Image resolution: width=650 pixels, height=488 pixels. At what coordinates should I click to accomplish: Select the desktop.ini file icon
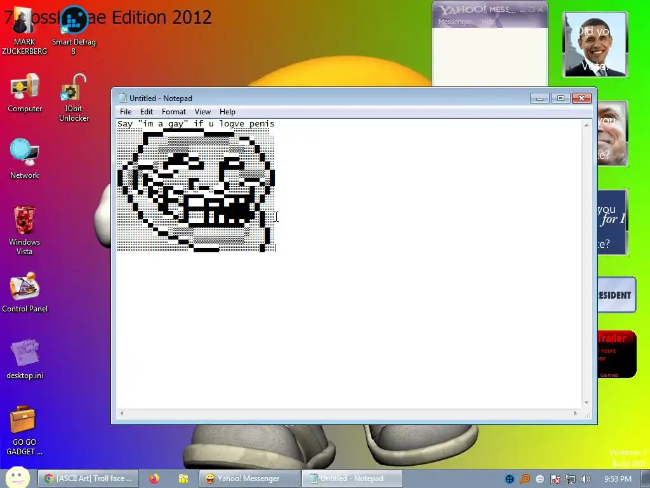pyautogui.click(x=25, y=360)
